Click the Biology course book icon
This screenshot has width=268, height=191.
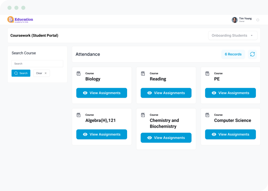click(79, 74)
